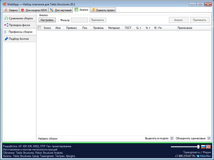Viewport: 214px width, 160px height.
Task: Switch language with the Russian flag icon
Action: (x=203, y=147)
